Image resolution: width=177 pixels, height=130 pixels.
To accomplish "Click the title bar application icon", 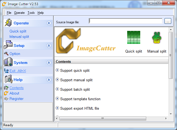I will coord(4,4).
